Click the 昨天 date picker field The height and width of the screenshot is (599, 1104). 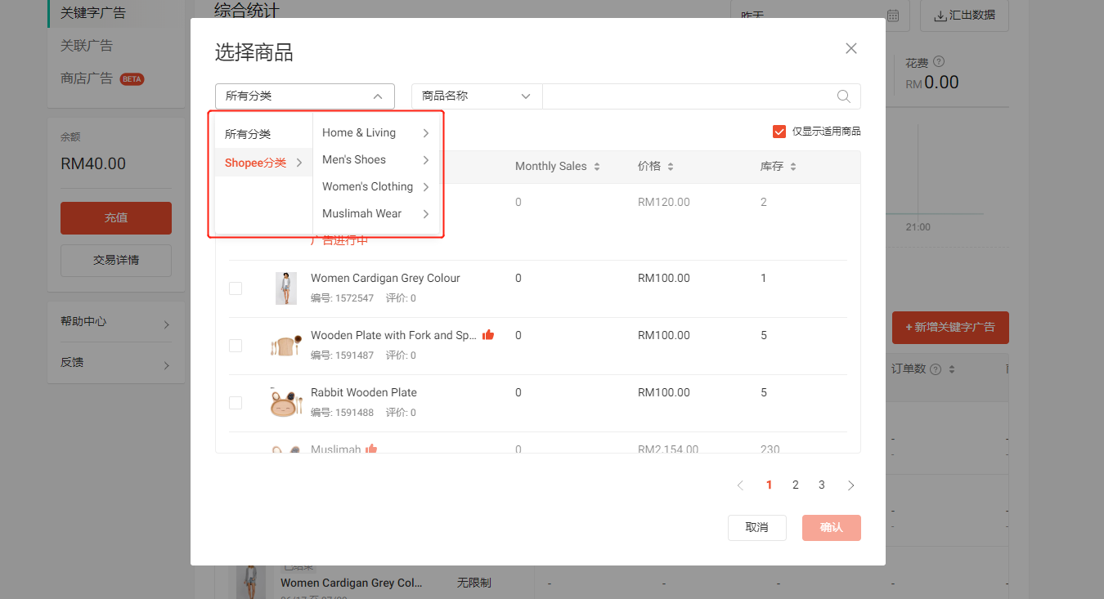819,16
